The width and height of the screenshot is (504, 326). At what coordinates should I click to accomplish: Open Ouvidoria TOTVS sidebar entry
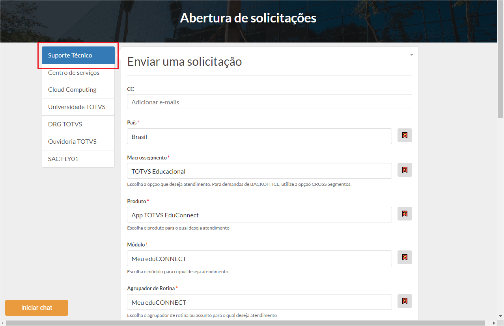[x=78, y=142]
